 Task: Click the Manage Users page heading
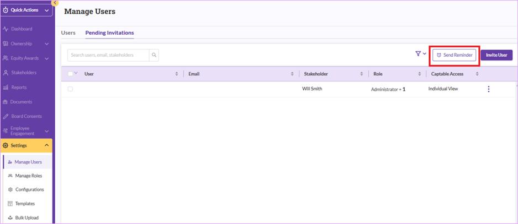90,12
